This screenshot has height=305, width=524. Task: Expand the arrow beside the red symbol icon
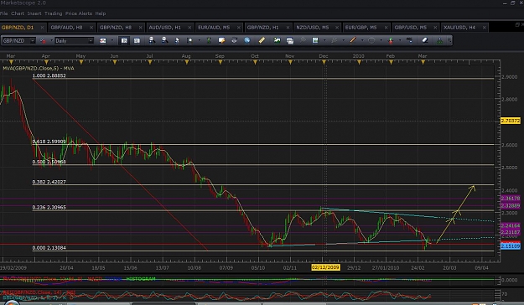(51, 41)
